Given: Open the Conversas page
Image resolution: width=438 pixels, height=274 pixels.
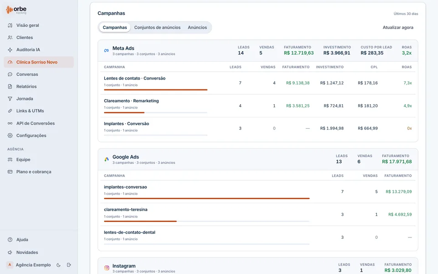Looking at the screenshot, I should coord(39,74).
